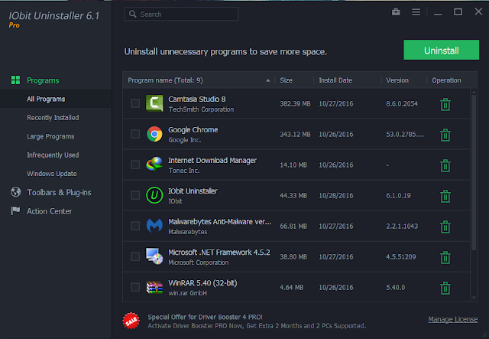This screenshot has width=489, height=339.
Task: Delete Camtasia Studio 8 using its trash icon
Action: tap(445, 104)
